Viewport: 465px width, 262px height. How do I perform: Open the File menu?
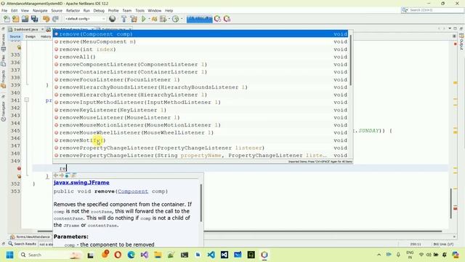pos(4,10)
